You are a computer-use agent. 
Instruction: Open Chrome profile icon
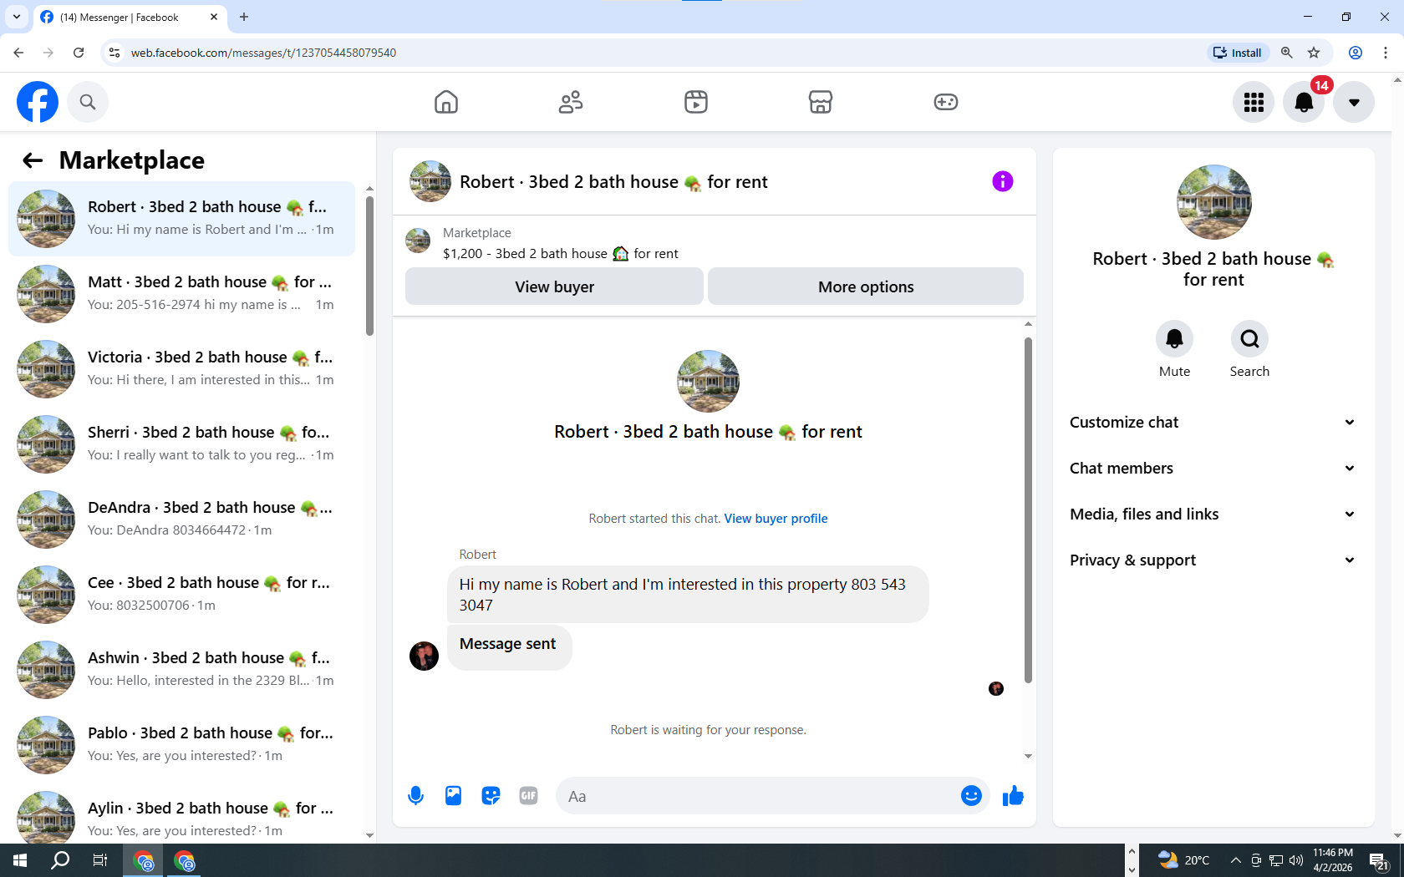tap(1356, 53)
